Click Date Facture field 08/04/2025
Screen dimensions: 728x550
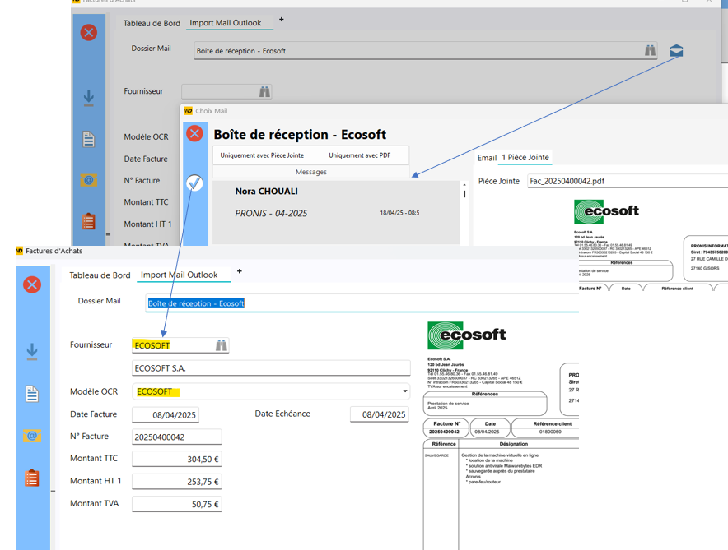(x=166, y=414)
